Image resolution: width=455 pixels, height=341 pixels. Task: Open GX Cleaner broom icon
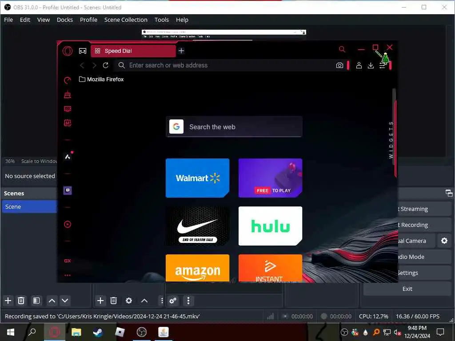click(x=68, y=95)
